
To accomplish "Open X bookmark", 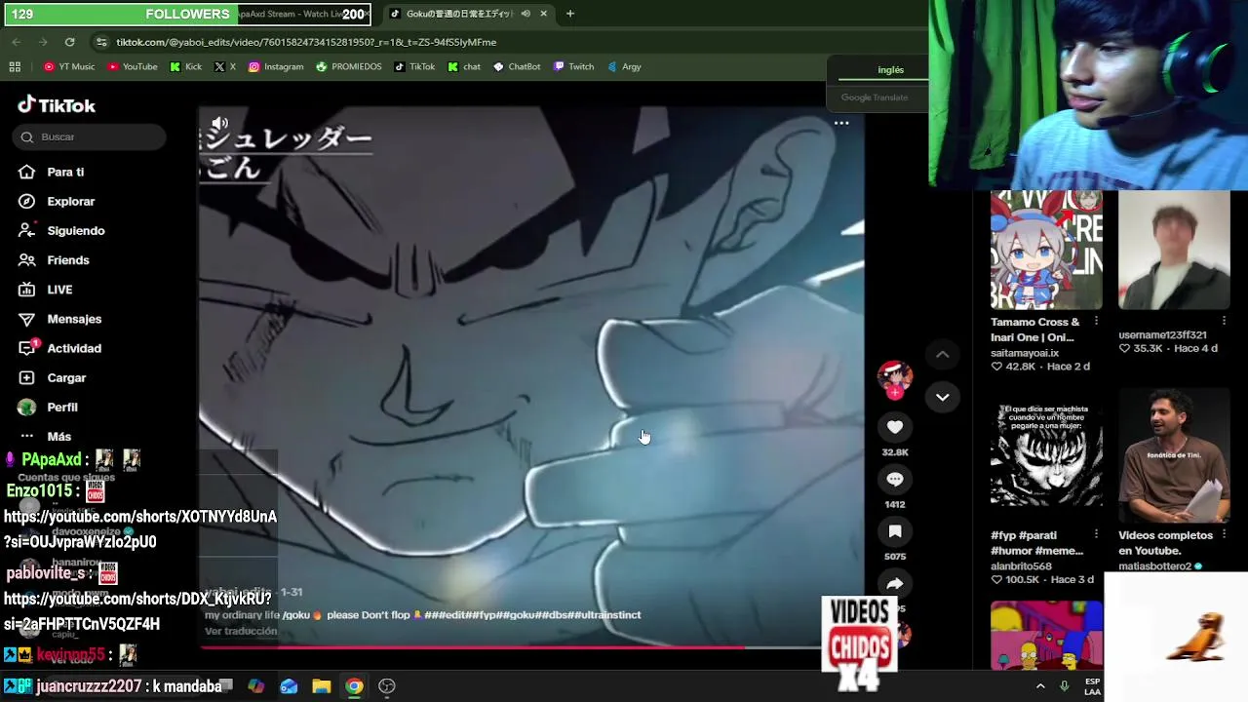I will coord(225,66).
